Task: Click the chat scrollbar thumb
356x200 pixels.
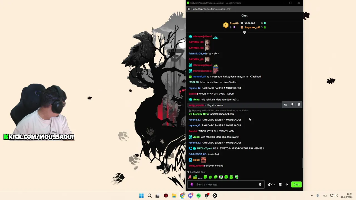Action: tap(302, 163)
